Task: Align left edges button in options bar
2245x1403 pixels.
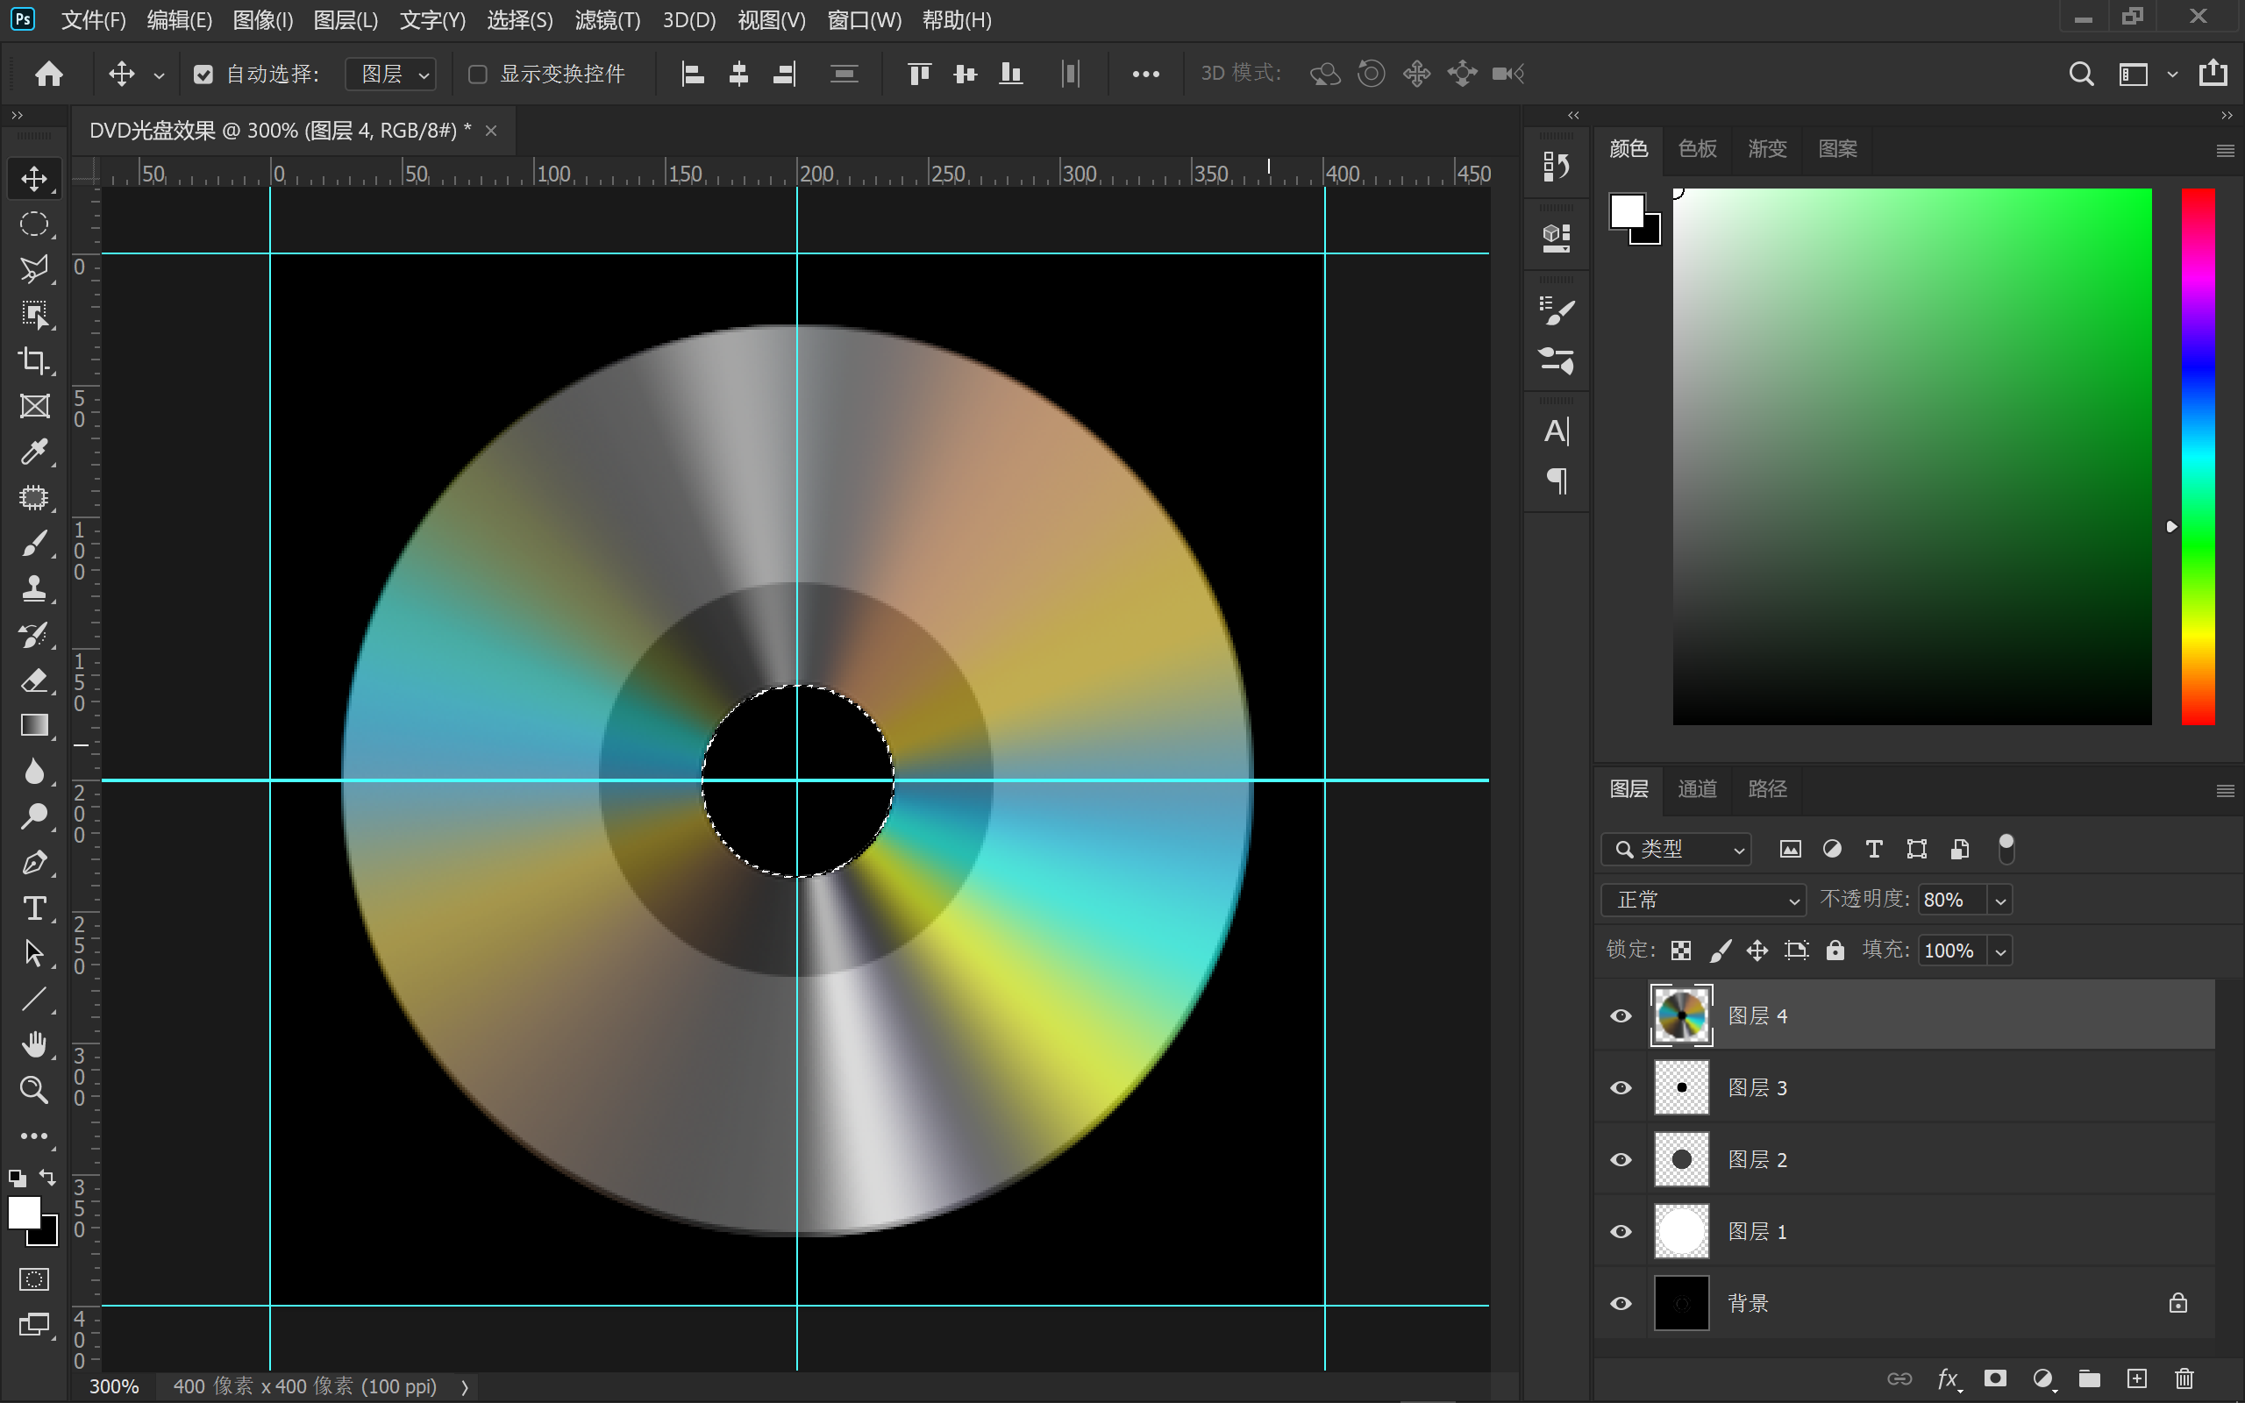Action: (x=692, y=74)
